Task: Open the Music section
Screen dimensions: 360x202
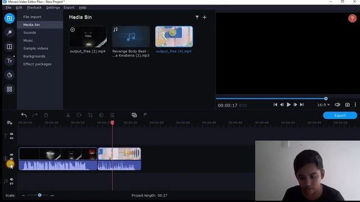Action: (x=40, y=40)
